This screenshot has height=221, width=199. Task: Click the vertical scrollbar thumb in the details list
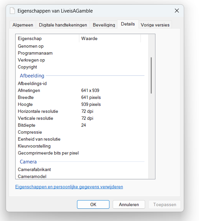point(151,75)
